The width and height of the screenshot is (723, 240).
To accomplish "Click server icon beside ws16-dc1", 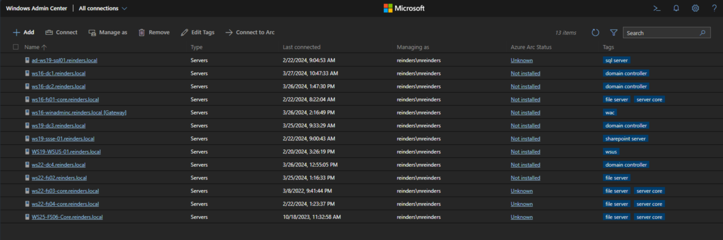I will 27,73.
